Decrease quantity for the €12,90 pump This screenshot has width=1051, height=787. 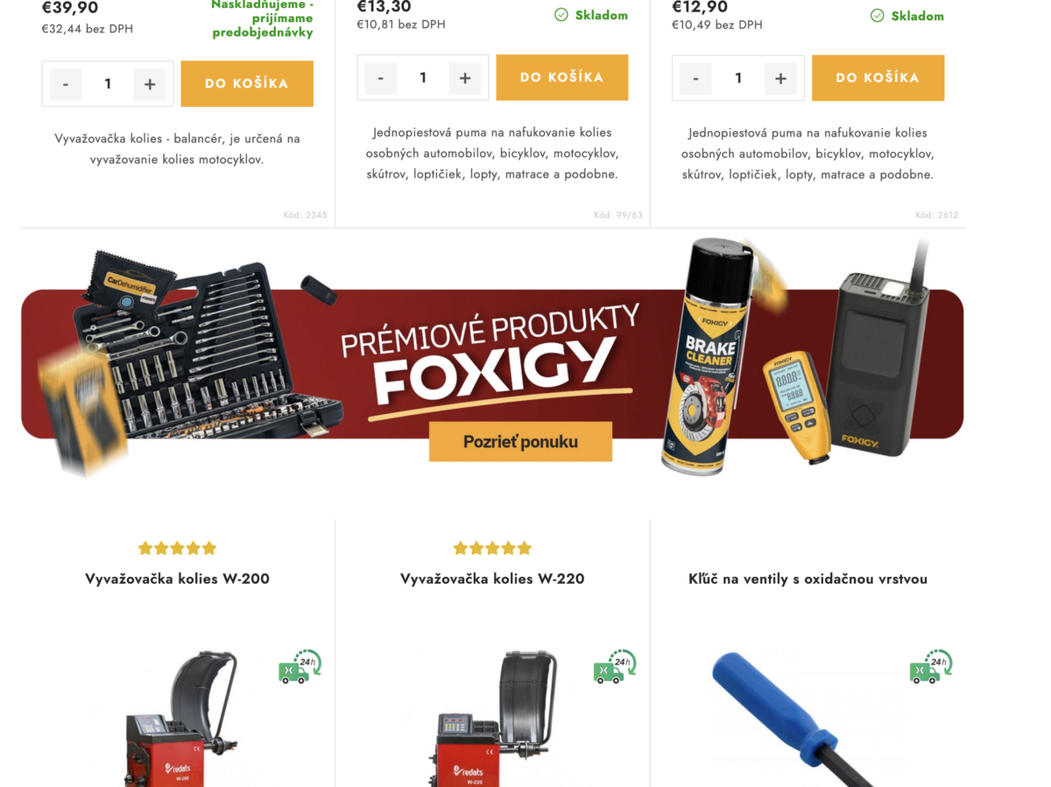[696, 79]
